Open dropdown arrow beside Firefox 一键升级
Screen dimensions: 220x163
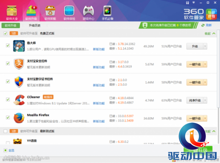(x=205, y=118)
